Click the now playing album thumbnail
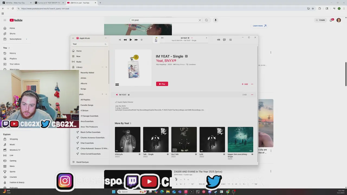347x195 pixels. tap(156, 40)
